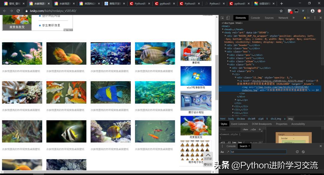This screenshot has width=324, height=175.
Task: Show more DevTools tabs with the double-chevron
Action: 293,18
